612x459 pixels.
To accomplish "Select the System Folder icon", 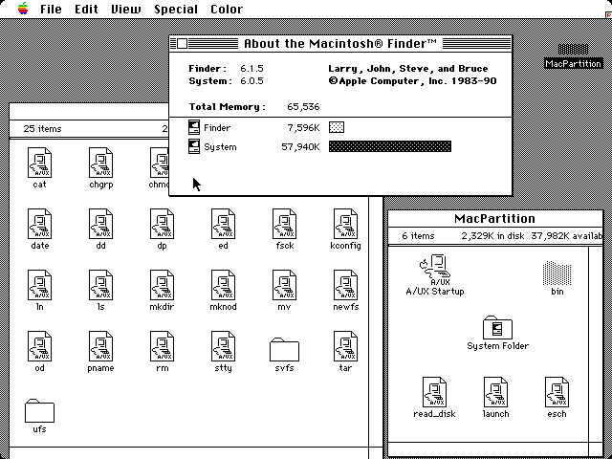I will [497, 328].
